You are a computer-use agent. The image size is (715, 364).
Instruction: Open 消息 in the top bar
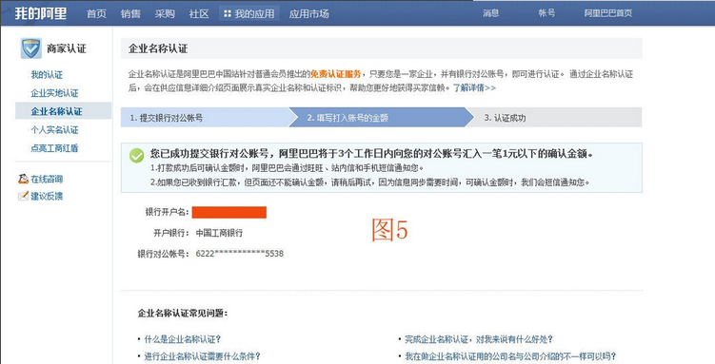pyautogui.click(x=491, y=13)
